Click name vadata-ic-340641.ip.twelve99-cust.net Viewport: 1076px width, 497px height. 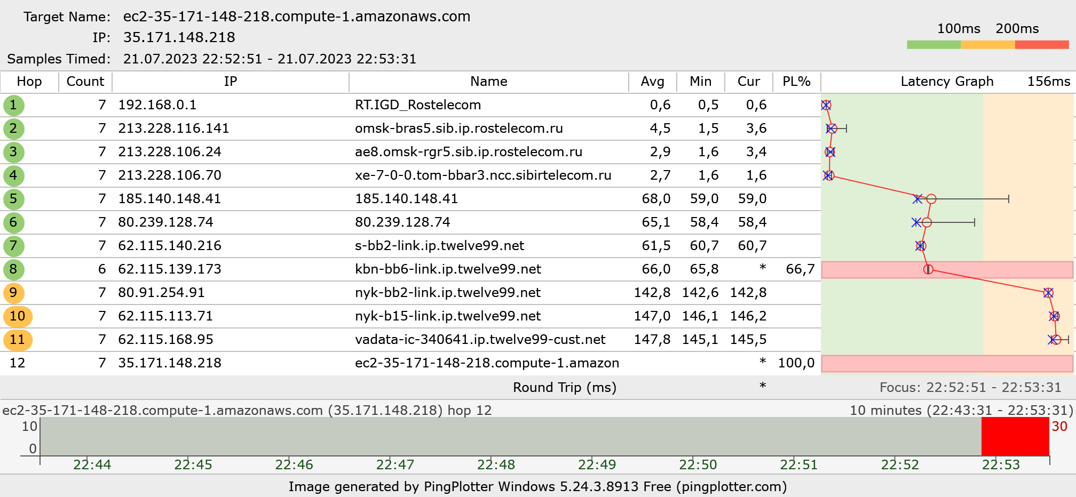pyautogui.click(x=480, y=340)
